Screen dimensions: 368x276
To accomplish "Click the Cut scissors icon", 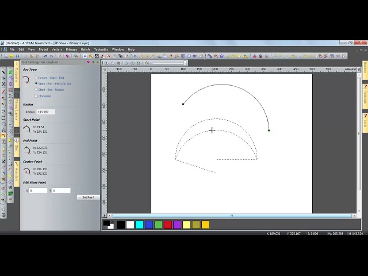I will [25, 56].
